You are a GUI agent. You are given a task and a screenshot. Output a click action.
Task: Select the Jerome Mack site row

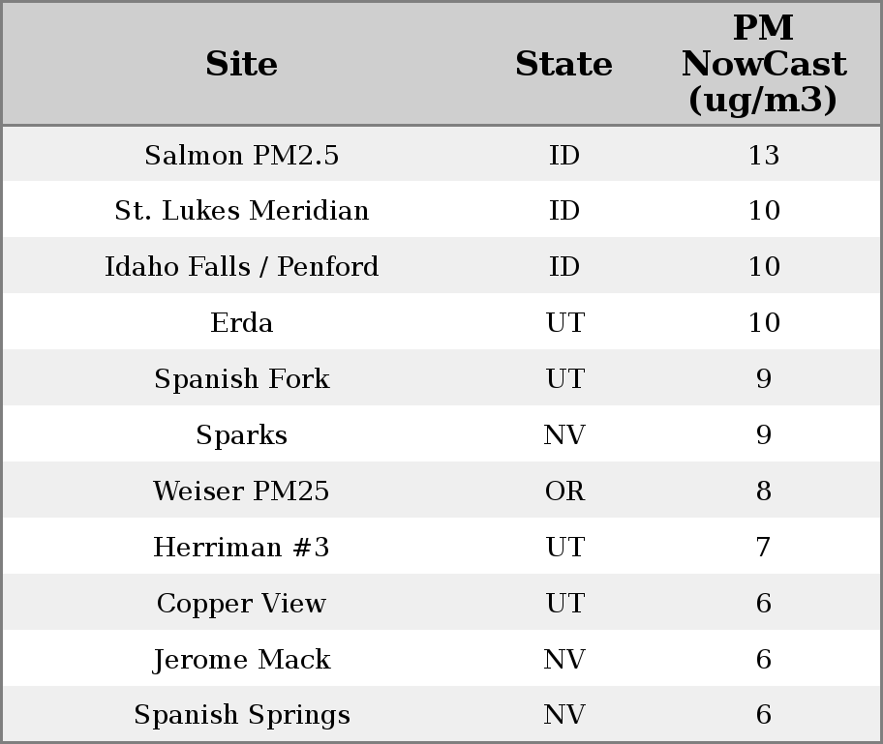tap(241, 660)
